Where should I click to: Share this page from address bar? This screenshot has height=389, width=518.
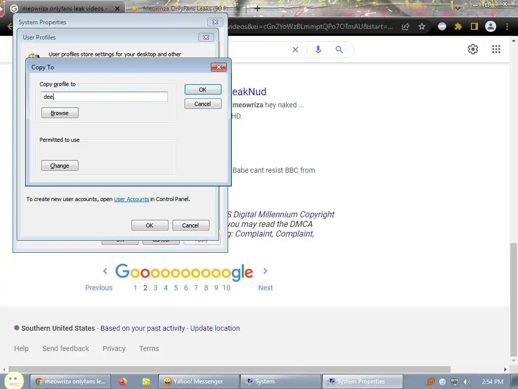(x=406, y=26)
